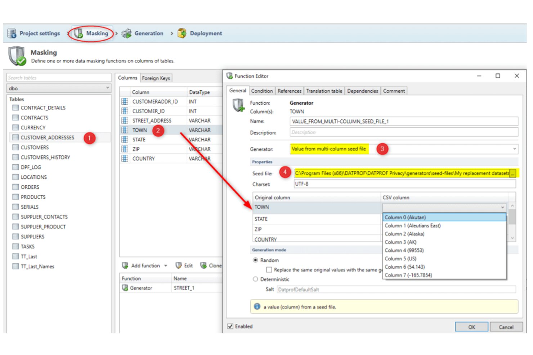Choose Column 1 (Aleutians East) option
Viewport: 533px width, 355px height.
point(444,226)
